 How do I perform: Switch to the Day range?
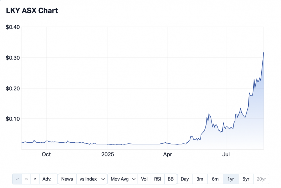click(x=185, y=179)
